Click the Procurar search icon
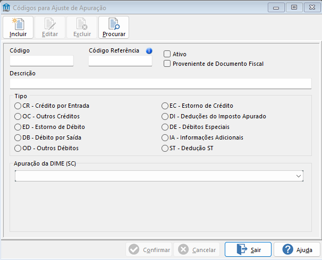Viewport: 322px width, 260px height. point(114,24)
